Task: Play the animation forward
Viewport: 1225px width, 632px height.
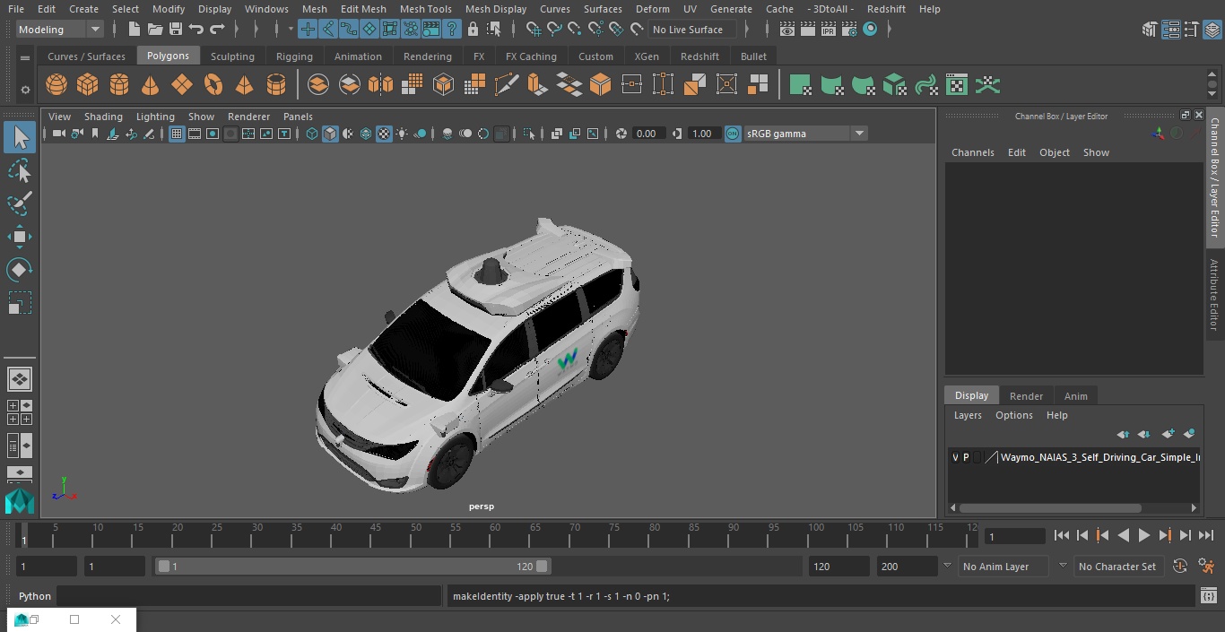Action: [x=1143, y=535]
